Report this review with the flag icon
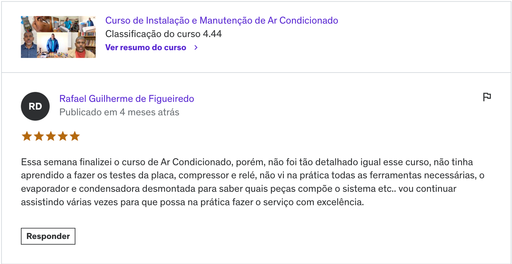The image size is (512, 264). coord(487,97)
